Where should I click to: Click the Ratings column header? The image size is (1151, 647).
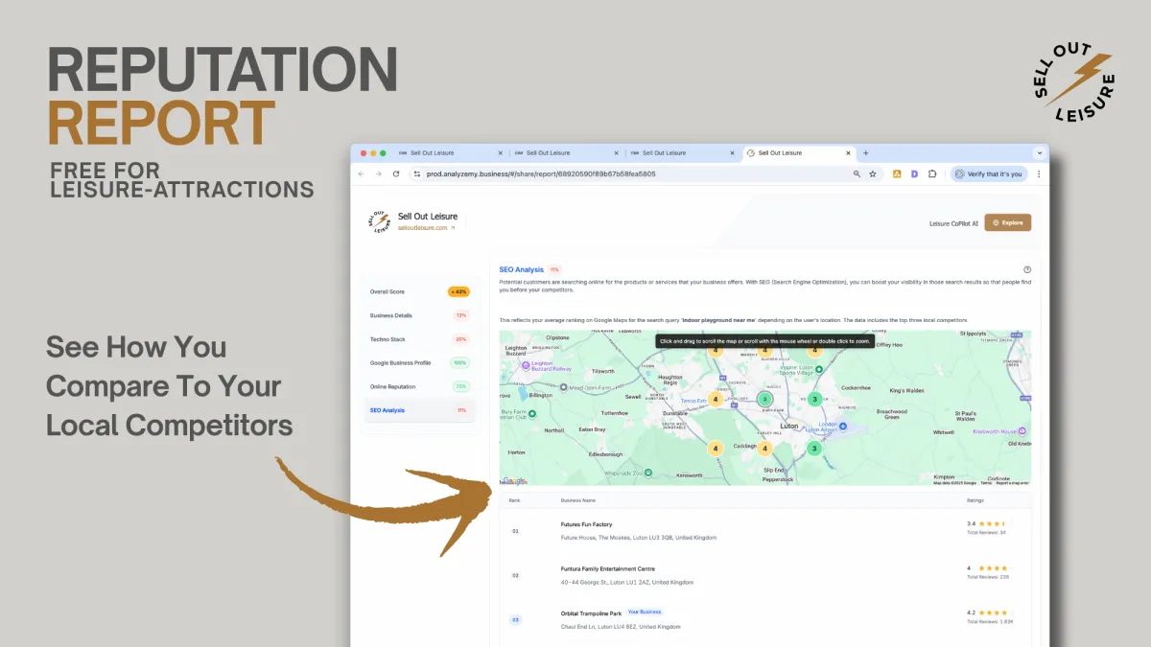pyautogui.click(x=975, y=500)
